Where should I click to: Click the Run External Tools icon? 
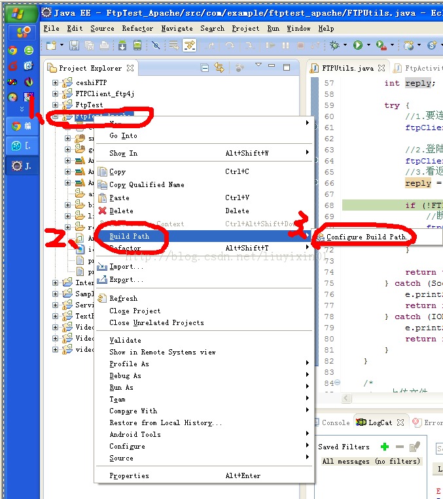coord(381,46)
